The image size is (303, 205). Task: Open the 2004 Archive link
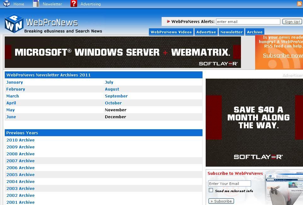point(20,182)
